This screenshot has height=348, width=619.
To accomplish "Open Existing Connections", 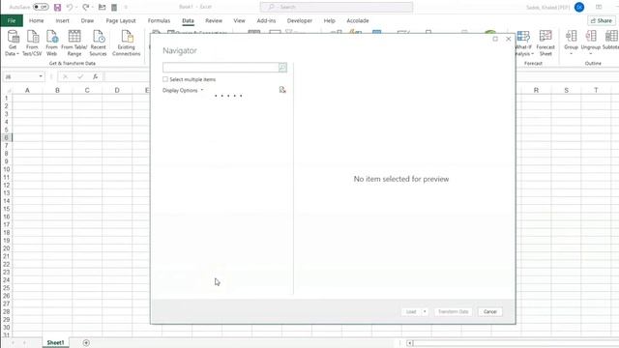I will 127,43.
